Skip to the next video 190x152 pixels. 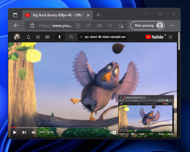click(24, 132)
